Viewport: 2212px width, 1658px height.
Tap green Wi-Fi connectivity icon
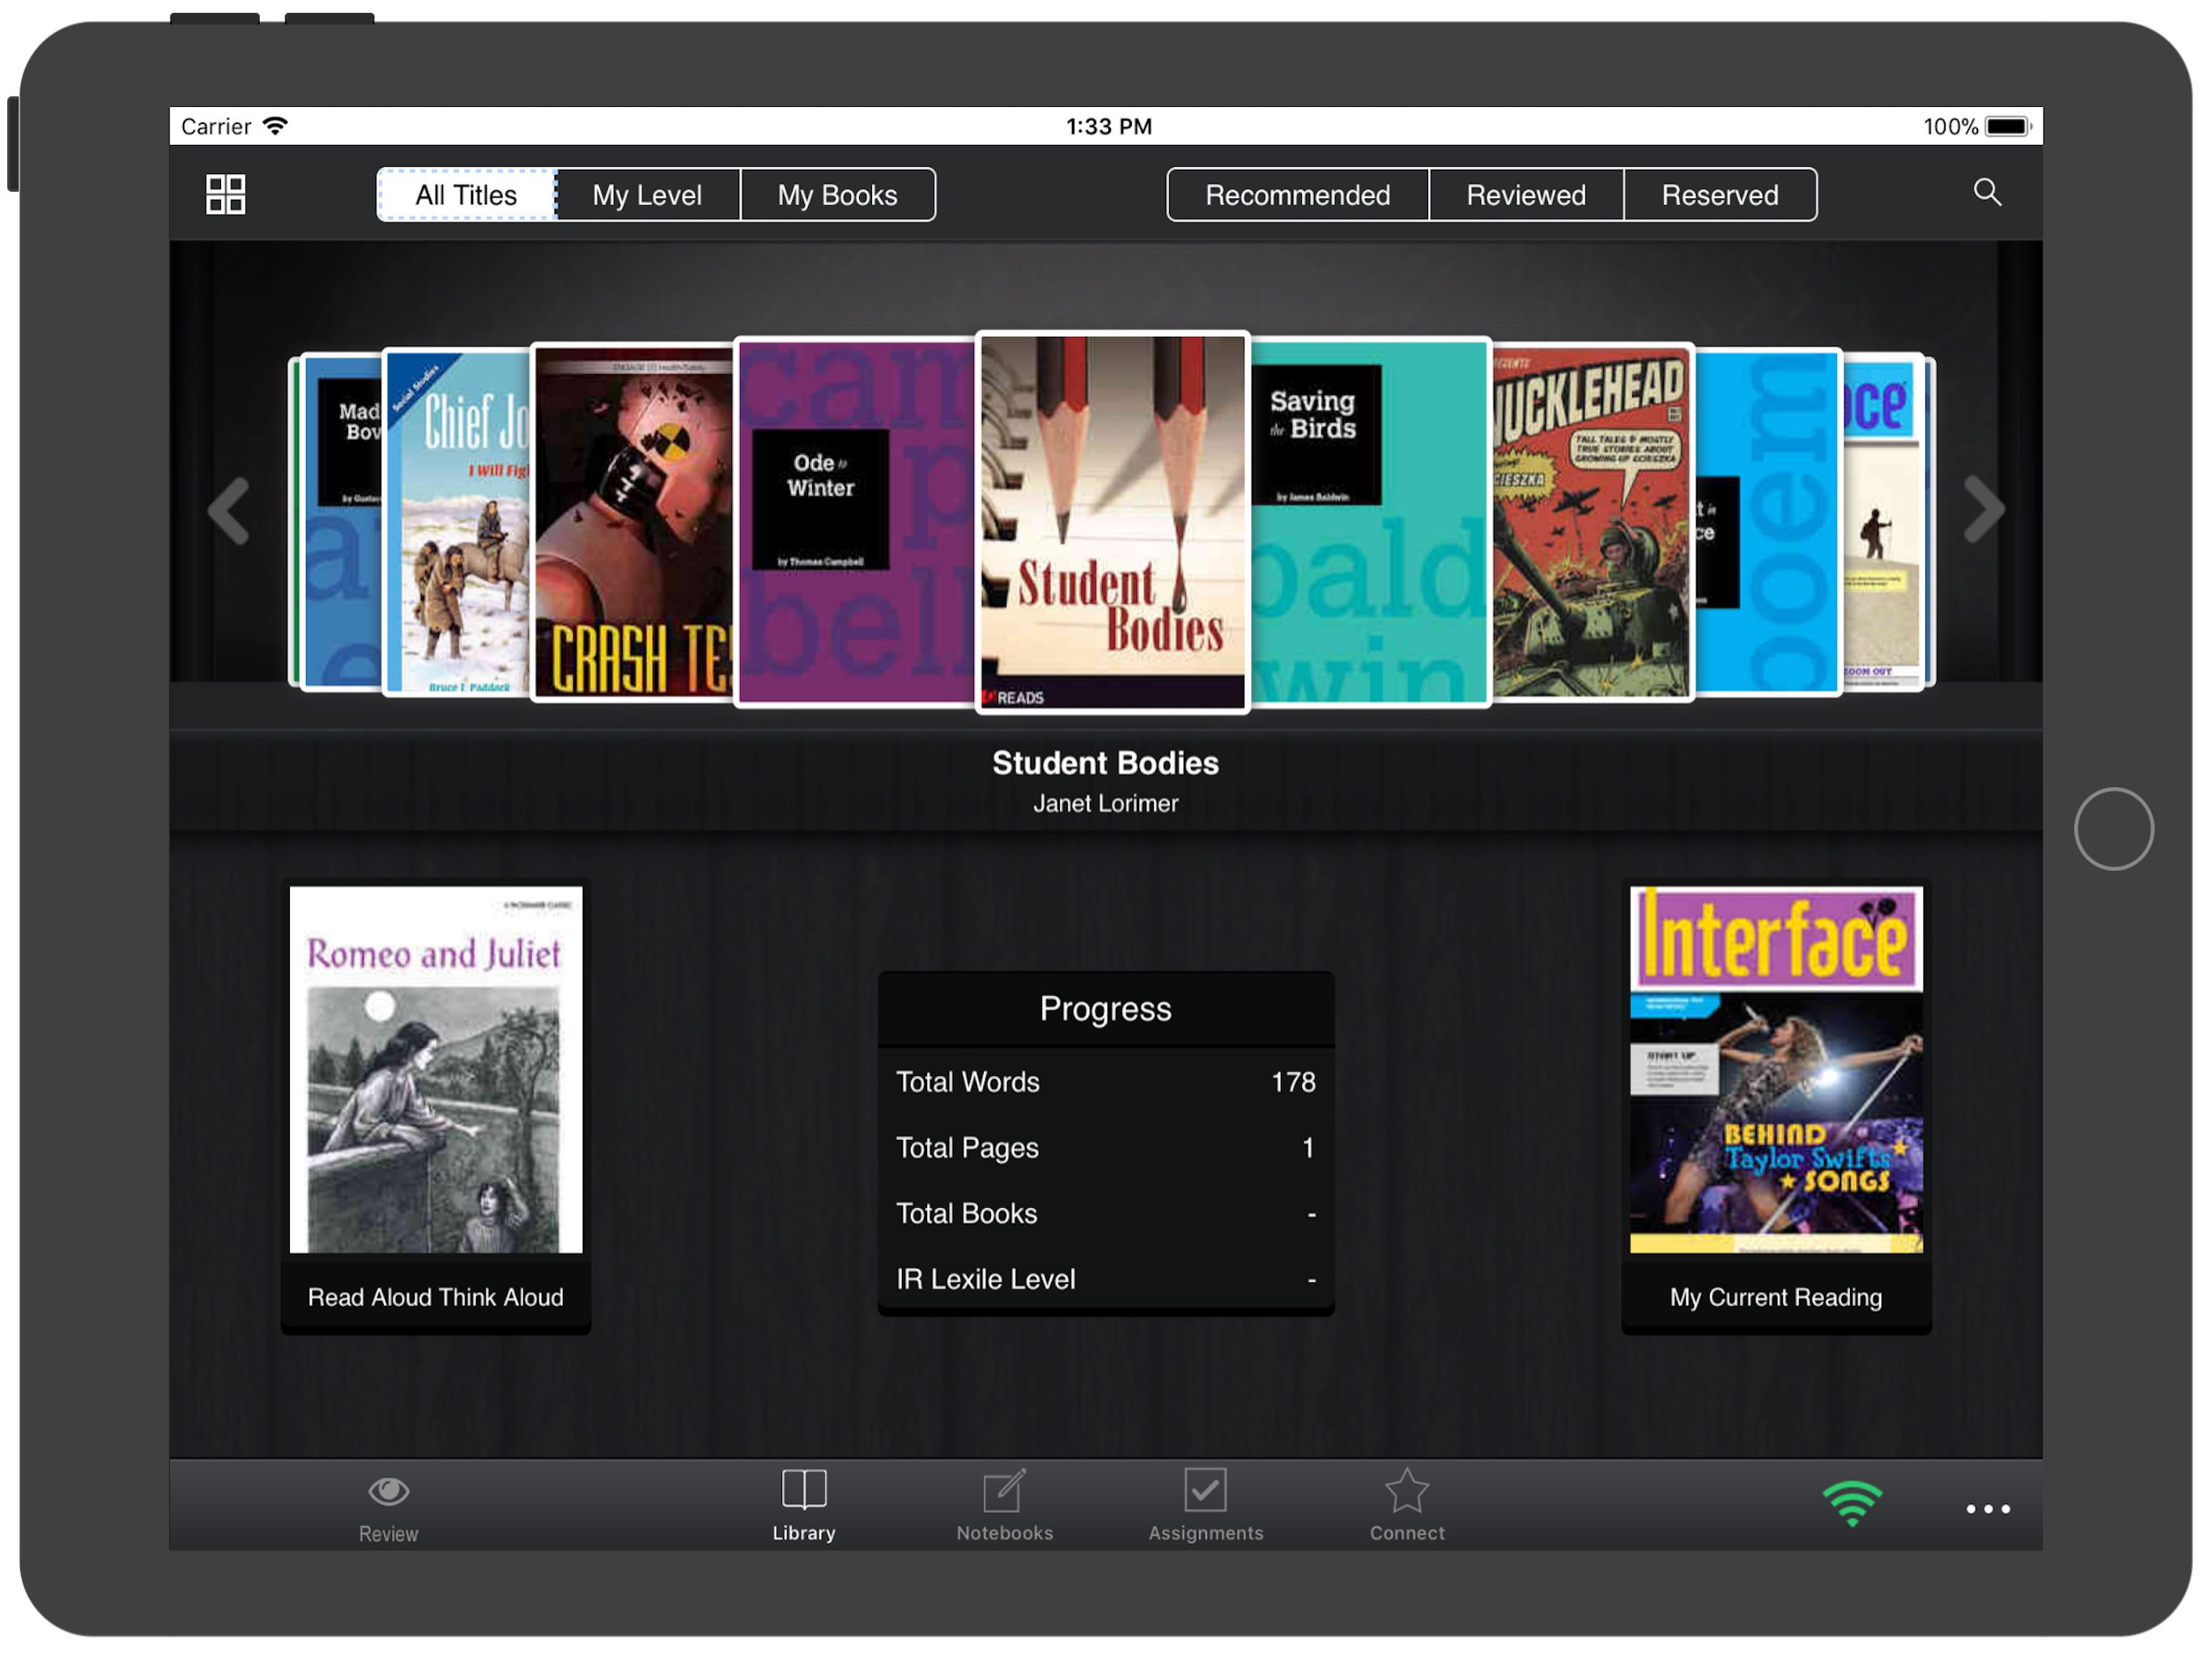1851,1503
